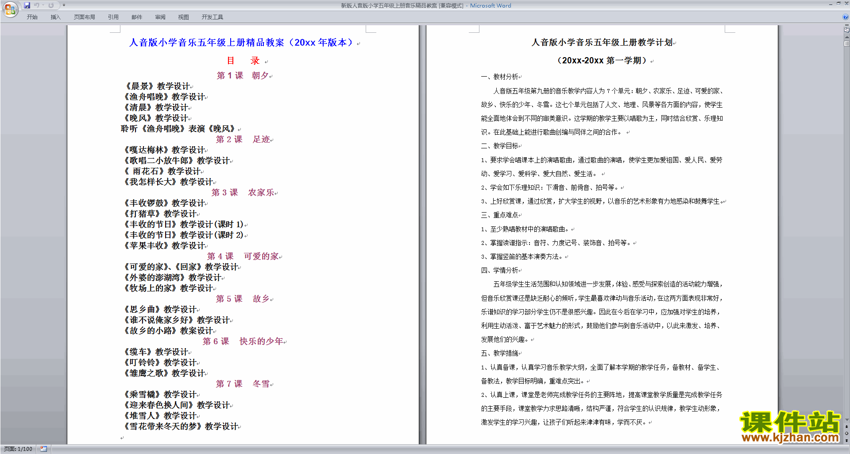Go to previous page double-arrow button

pyautogui.click(x=847, y=427)
